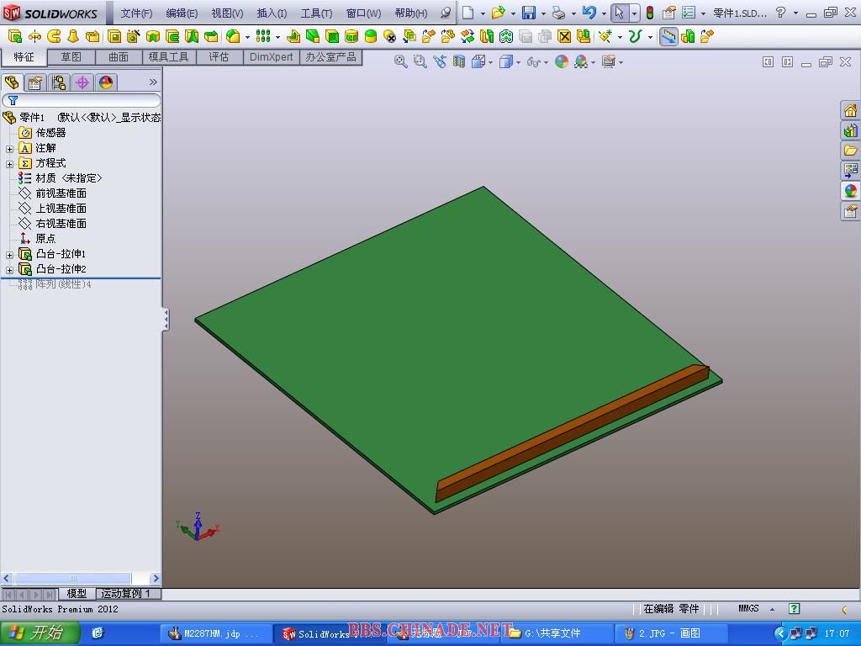Screen dimensions: 861x646
Task: Click the Undo arrow icon
Action: (589, 13)
